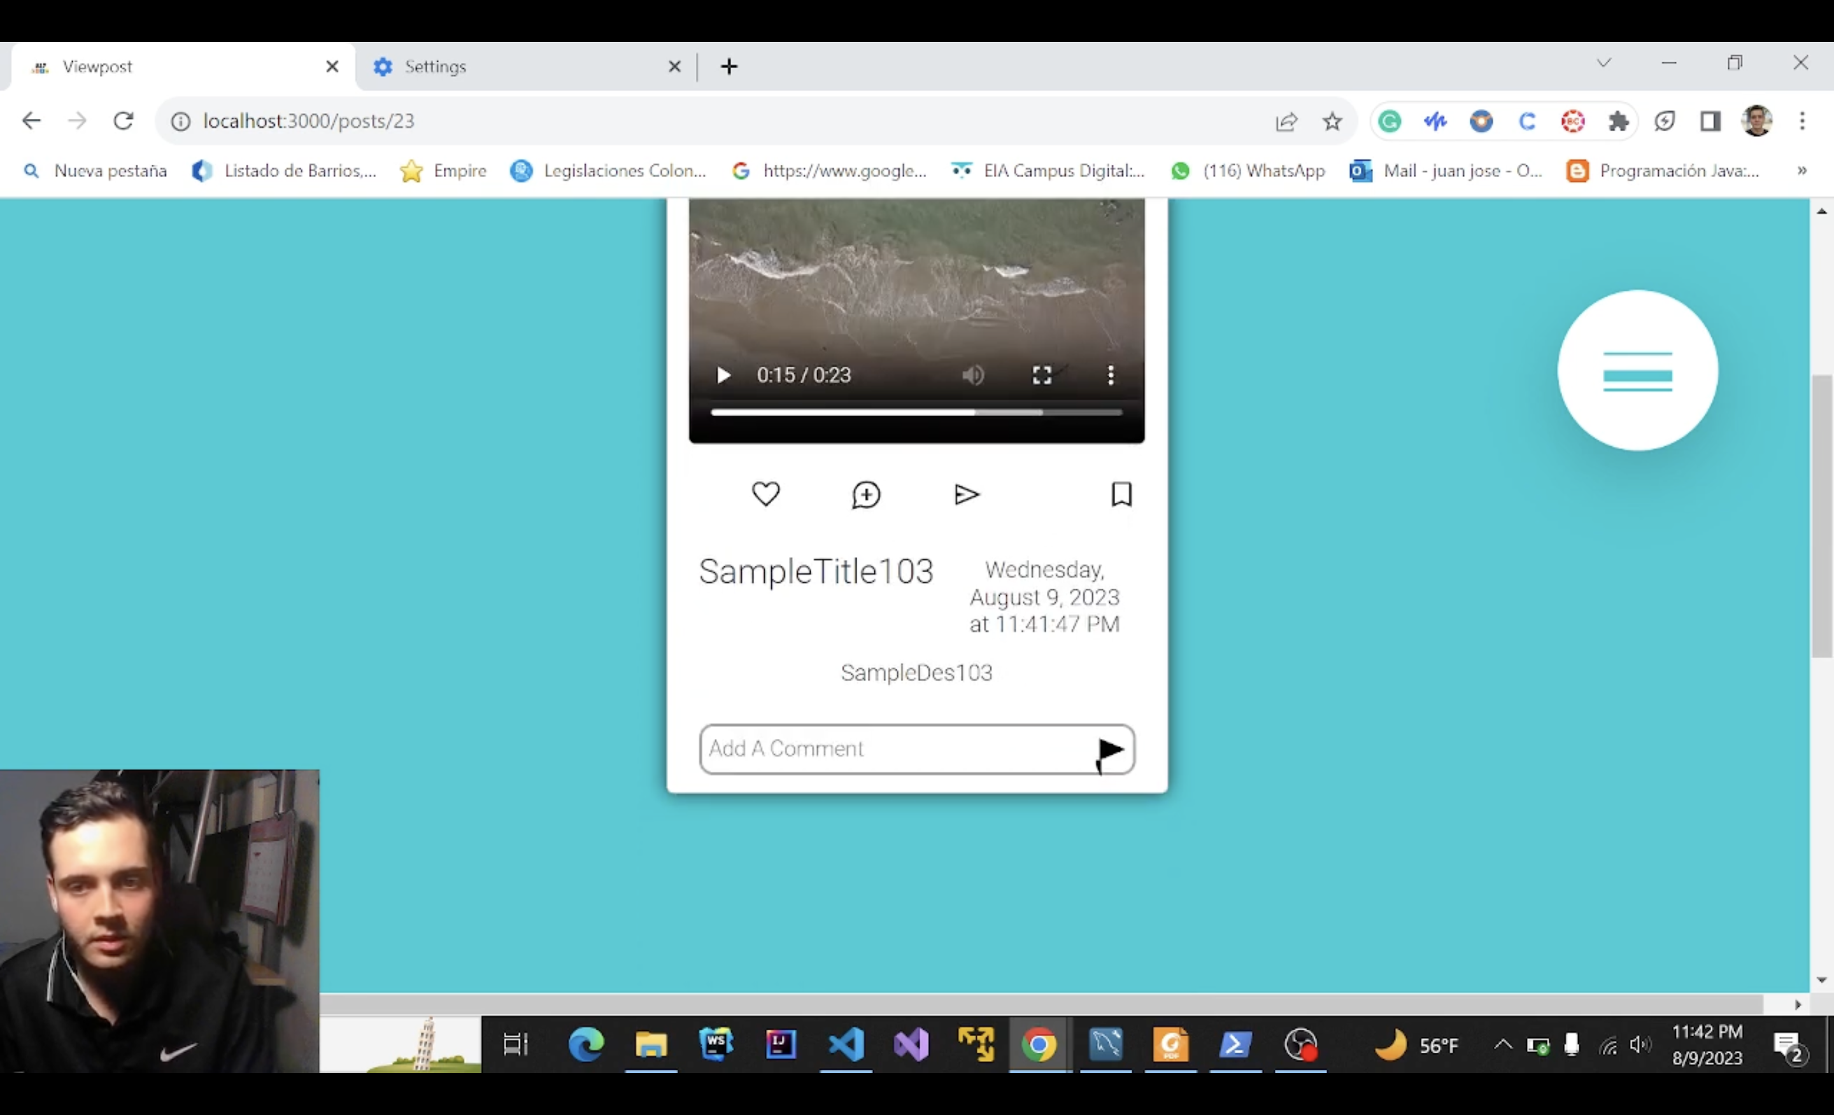Launch OBS Studio from the taskbar

[x=1300, y=1044]
